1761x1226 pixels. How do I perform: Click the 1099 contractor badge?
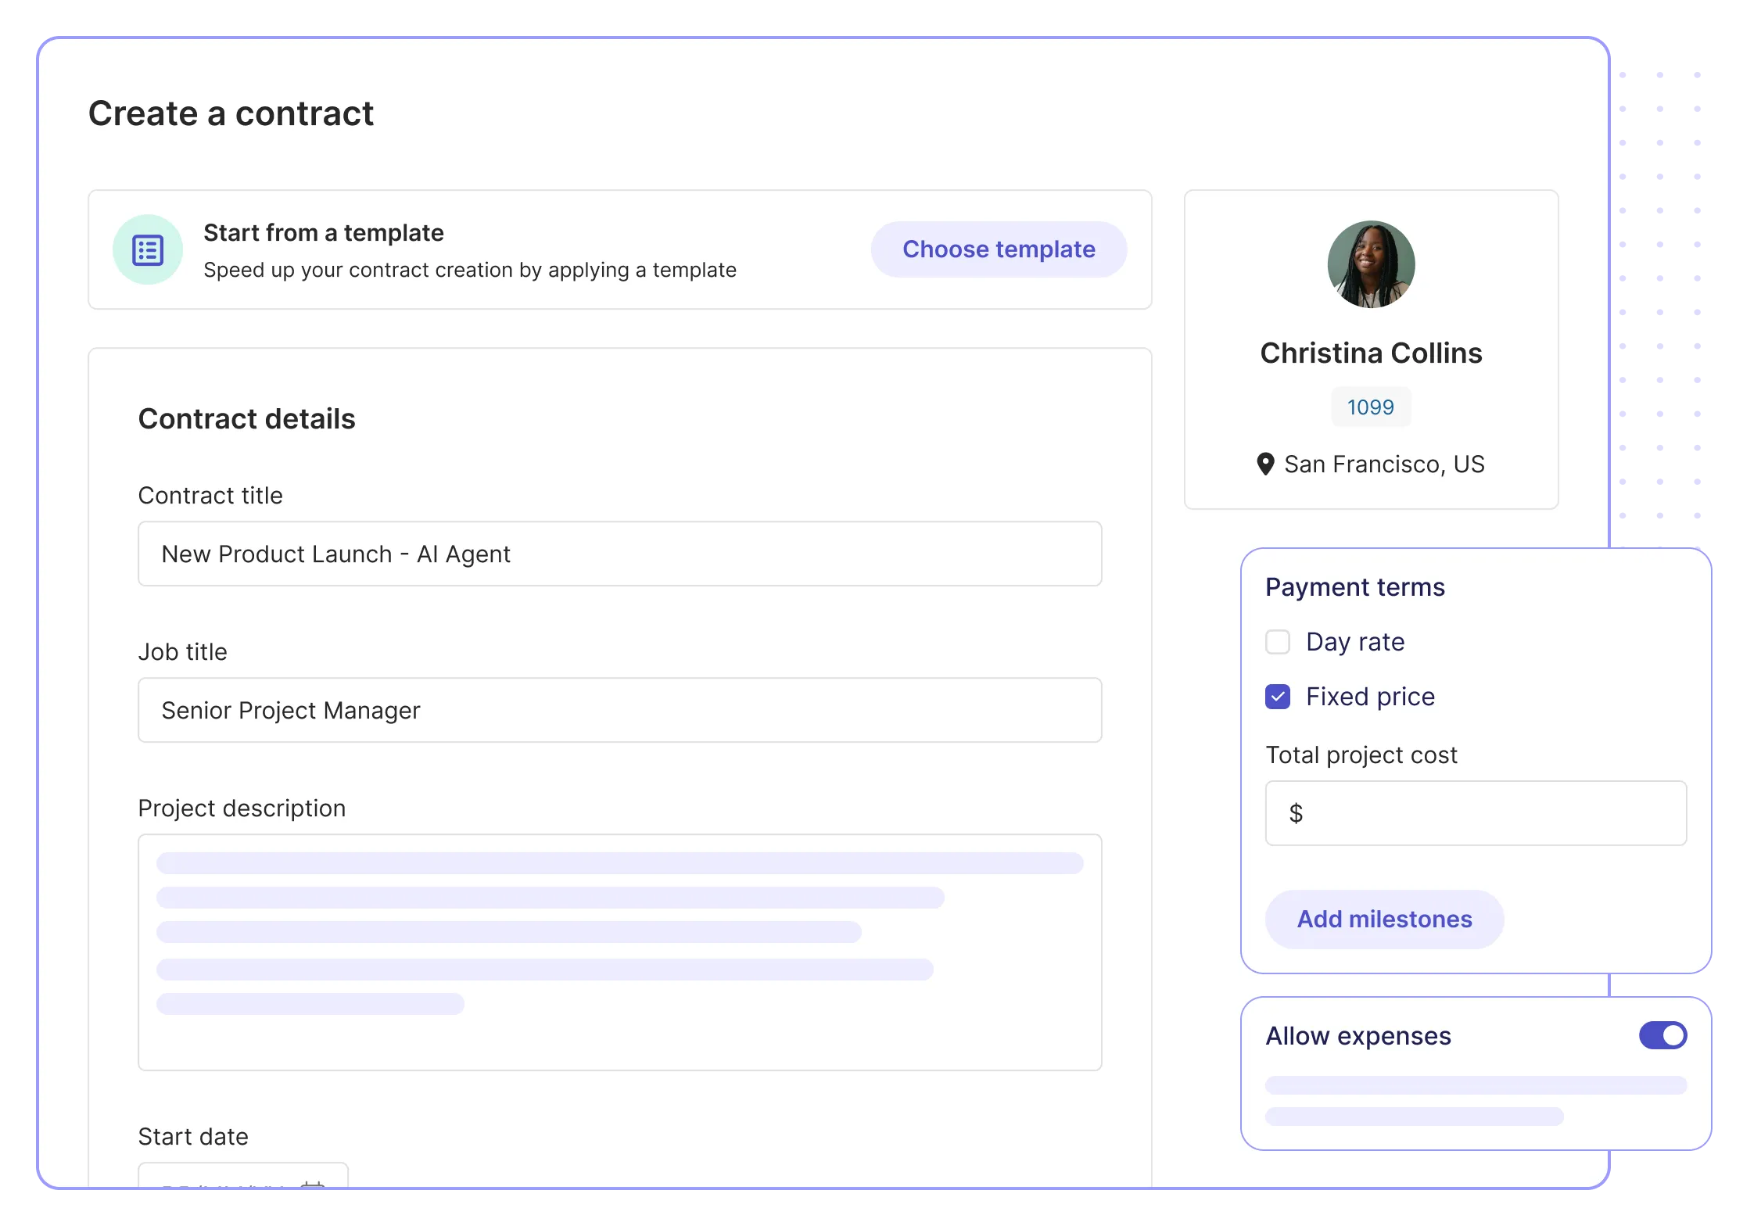[x=1370, y=407]
